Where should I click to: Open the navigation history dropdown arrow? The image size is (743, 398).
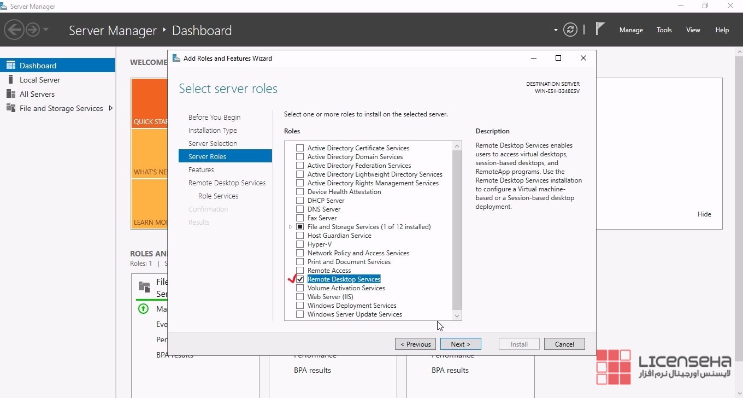46,30
